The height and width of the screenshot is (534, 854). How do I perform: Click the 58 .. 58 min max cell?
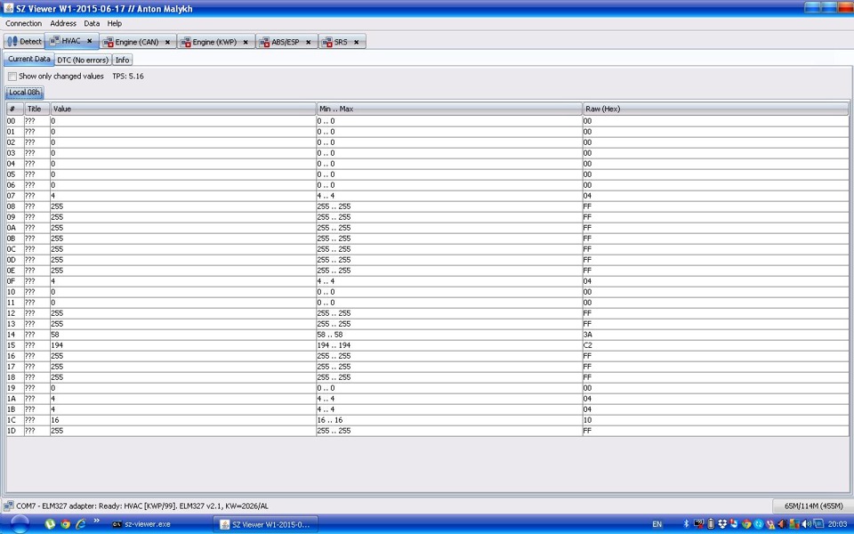449,335
